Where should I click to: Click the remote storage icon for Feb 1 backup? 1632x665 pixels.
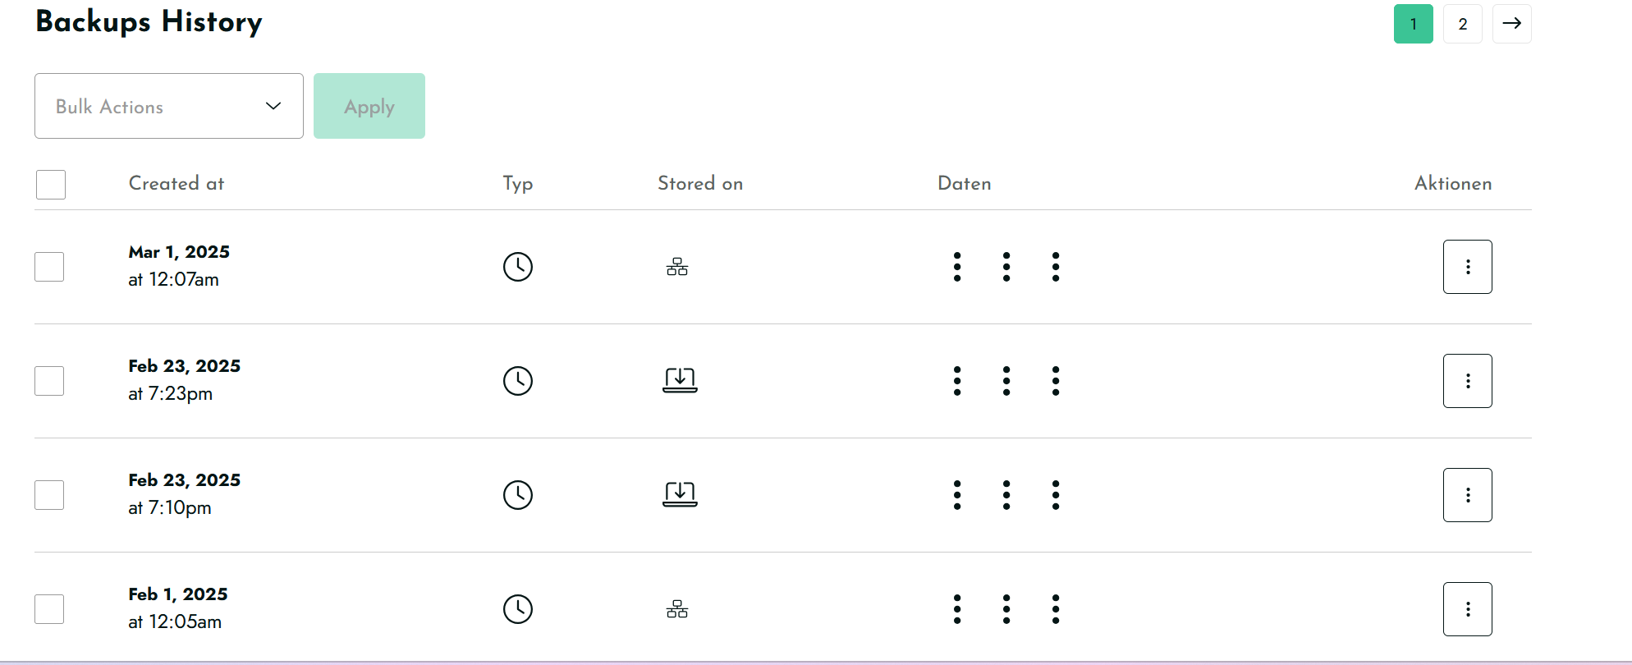click(677, 609)
